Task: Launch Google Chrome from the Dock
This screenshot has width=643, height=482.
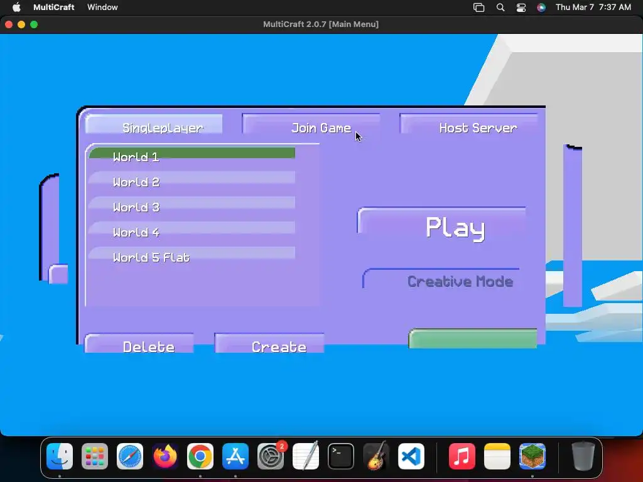Action: (x=200, y=456)
